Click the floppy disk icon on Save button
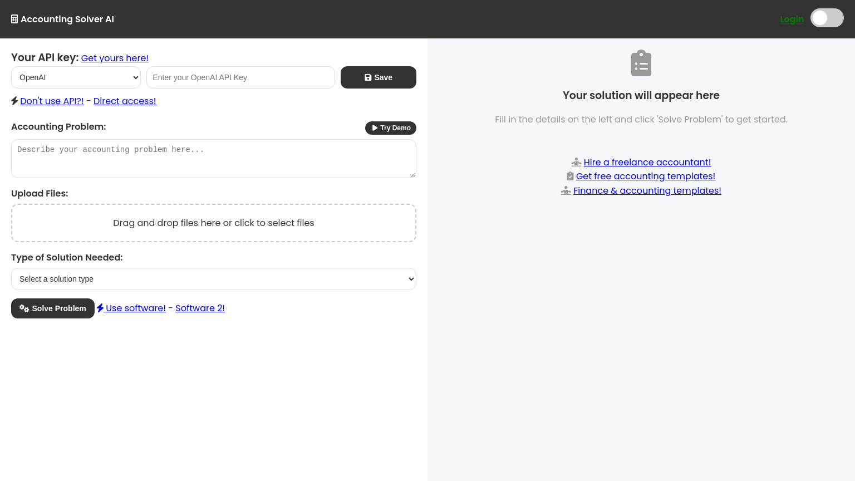 (x=368, y=77)
